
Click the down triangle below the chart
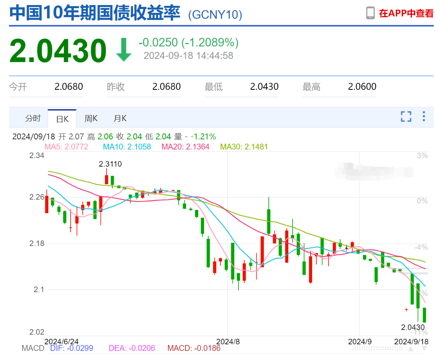[x=424, y=349]
